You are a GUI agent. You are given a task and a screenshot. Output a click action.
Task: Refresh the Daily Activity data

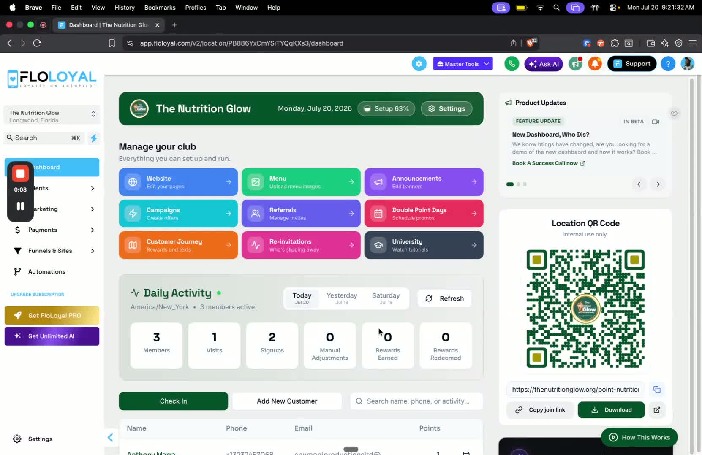click(x=444, y=298)
